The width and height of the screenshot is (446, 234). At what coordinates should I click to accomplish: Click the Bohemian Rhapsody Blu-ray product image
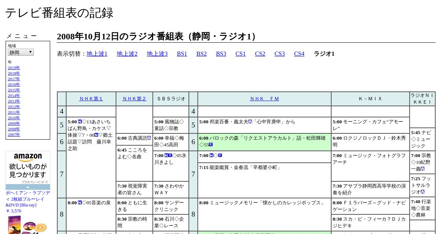[x=28, y=225]
